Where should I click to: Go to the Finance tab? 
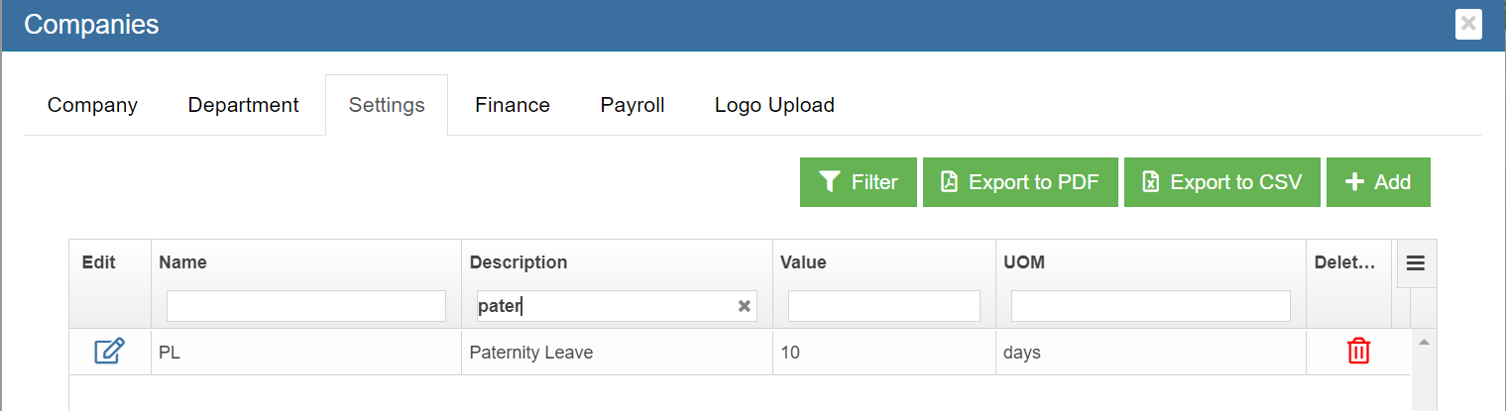(x=512, y=105)
